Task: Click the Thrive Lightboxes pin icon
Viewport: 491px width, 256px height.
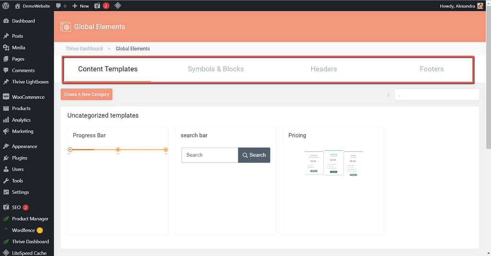Action: tap(6, 81)
